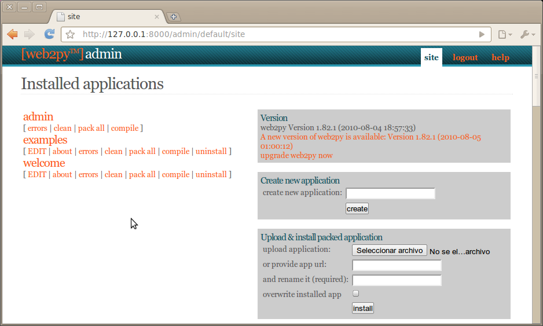Click 'uninstall' for the examples app

(211, 151)
